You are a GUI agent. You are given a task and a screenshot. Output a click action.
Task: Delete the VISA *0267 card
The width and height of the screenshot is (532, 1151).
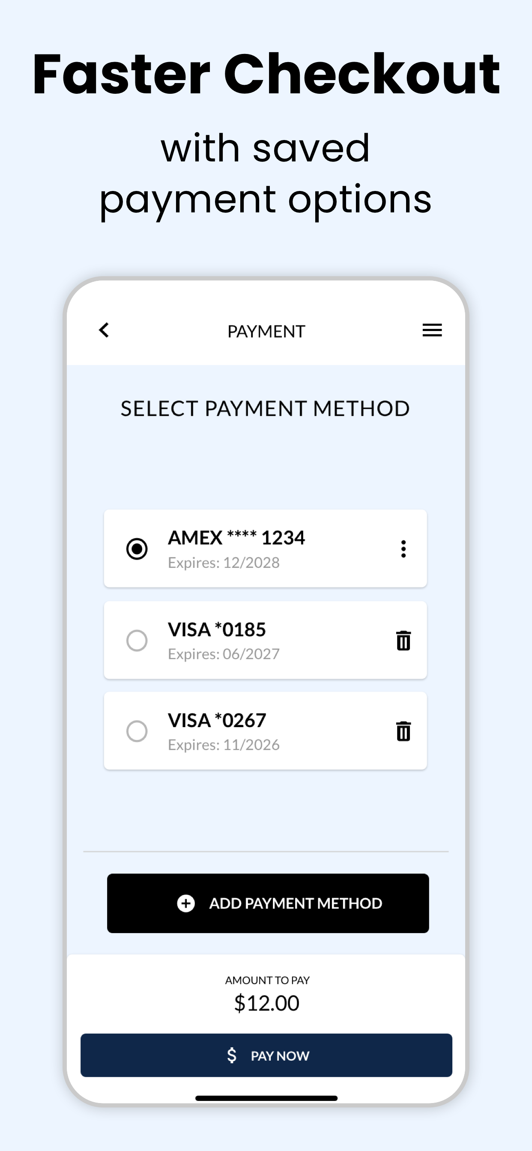click(x=403, y=731)
